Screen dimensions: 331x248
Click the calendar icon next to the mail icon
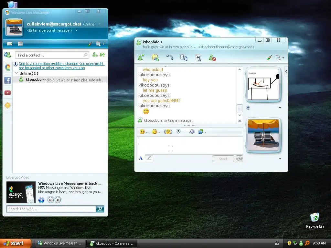(x=20, y=44)
